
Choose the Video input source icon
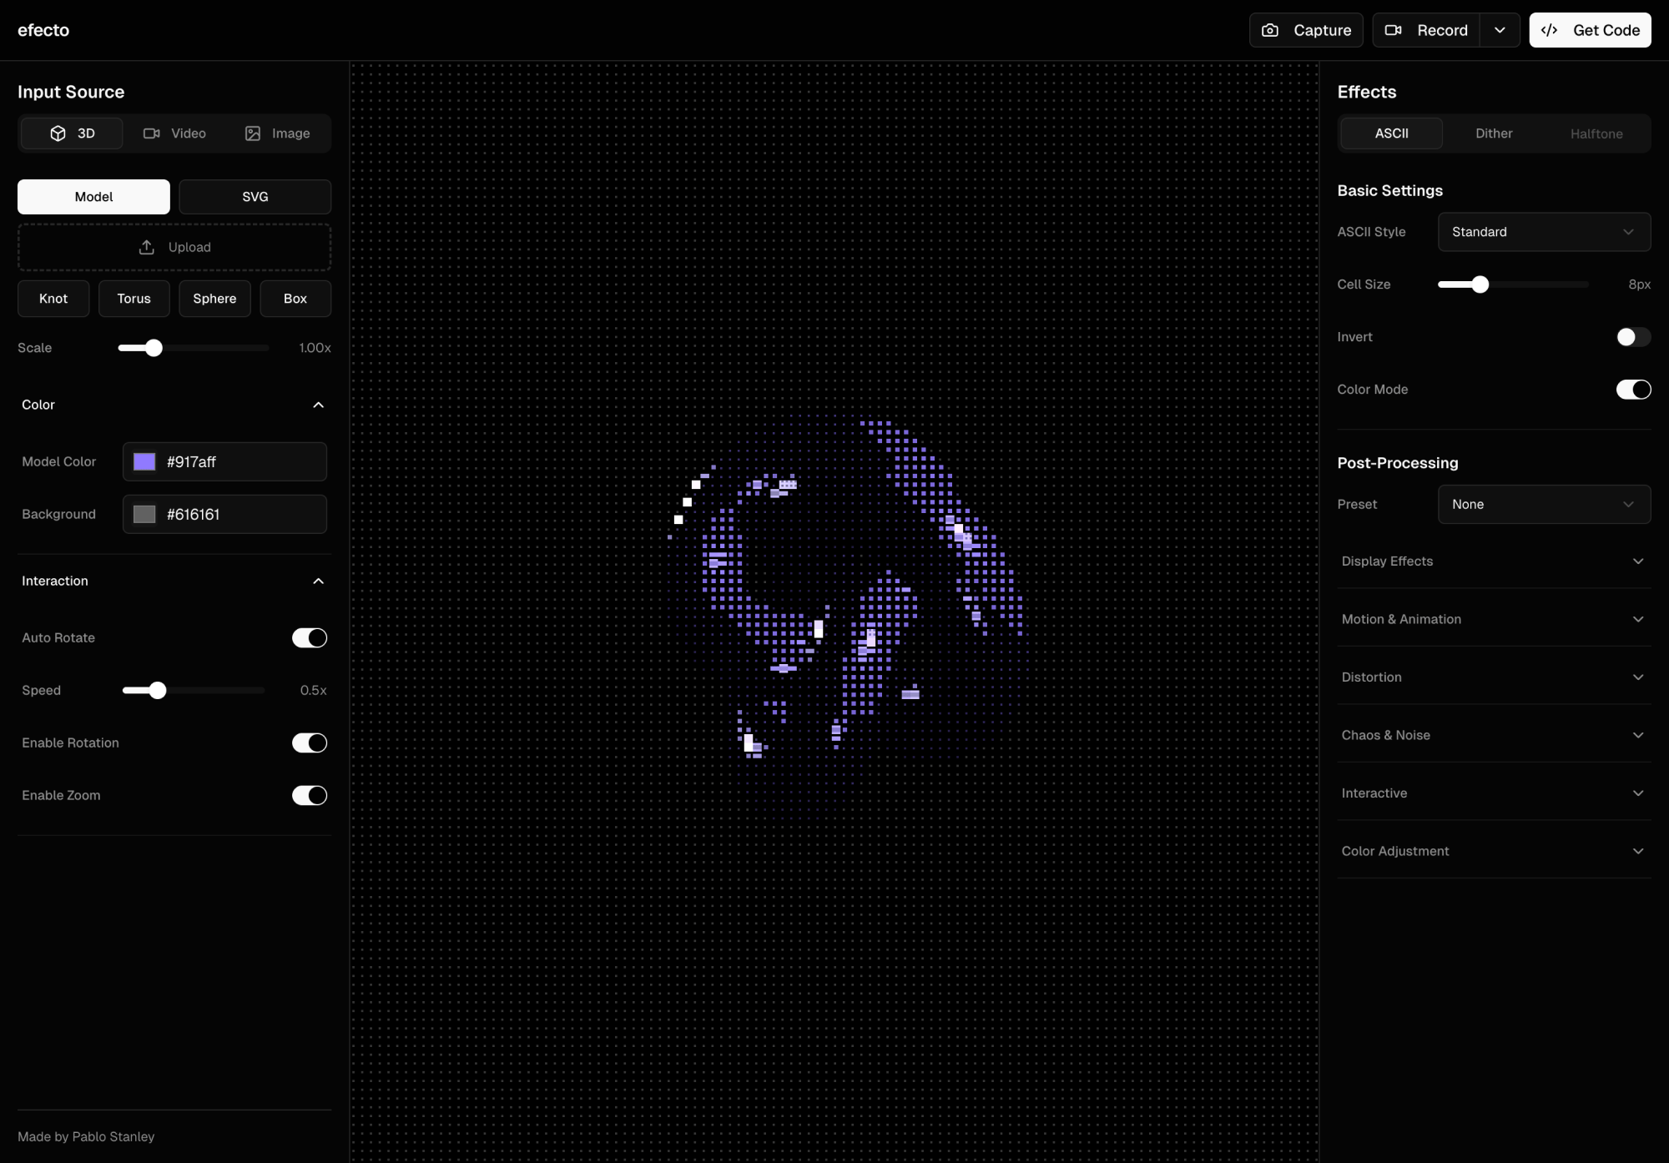[151, 133]
